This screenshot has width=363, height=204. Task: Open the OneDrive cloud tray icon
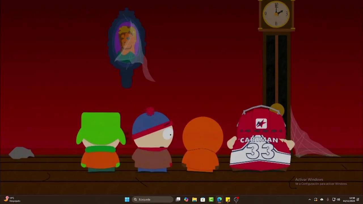pos(322,199)
